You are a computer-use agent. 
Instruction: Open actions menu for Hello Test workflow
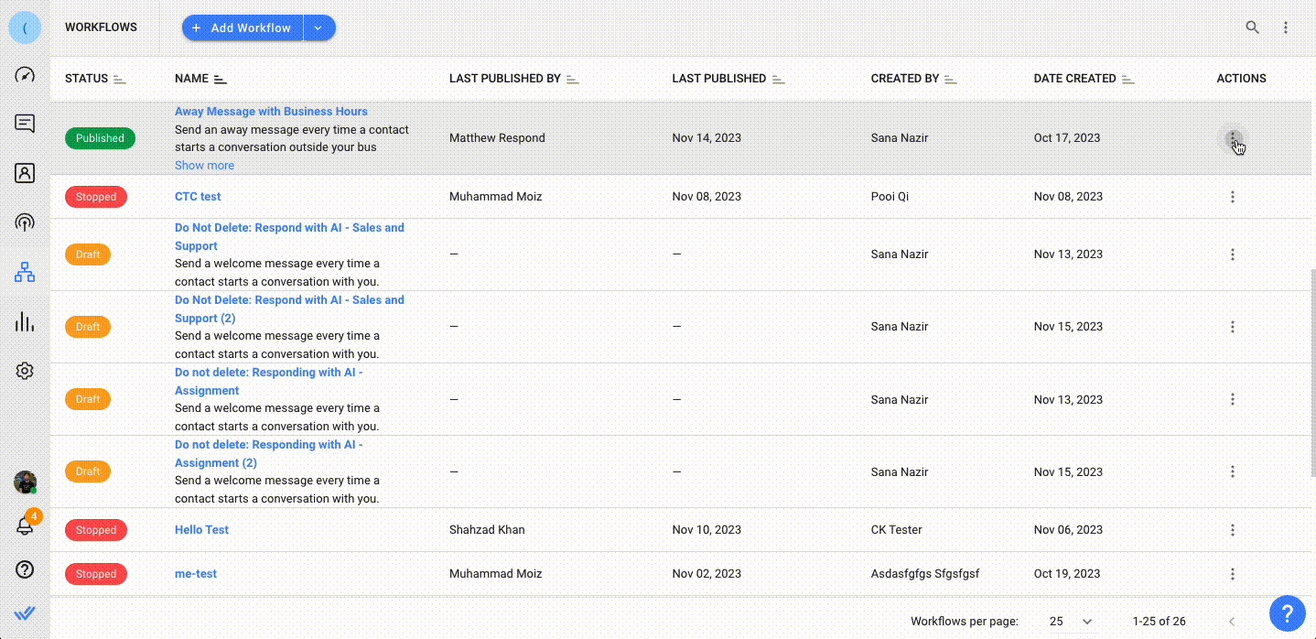[x=1233, y=530]
